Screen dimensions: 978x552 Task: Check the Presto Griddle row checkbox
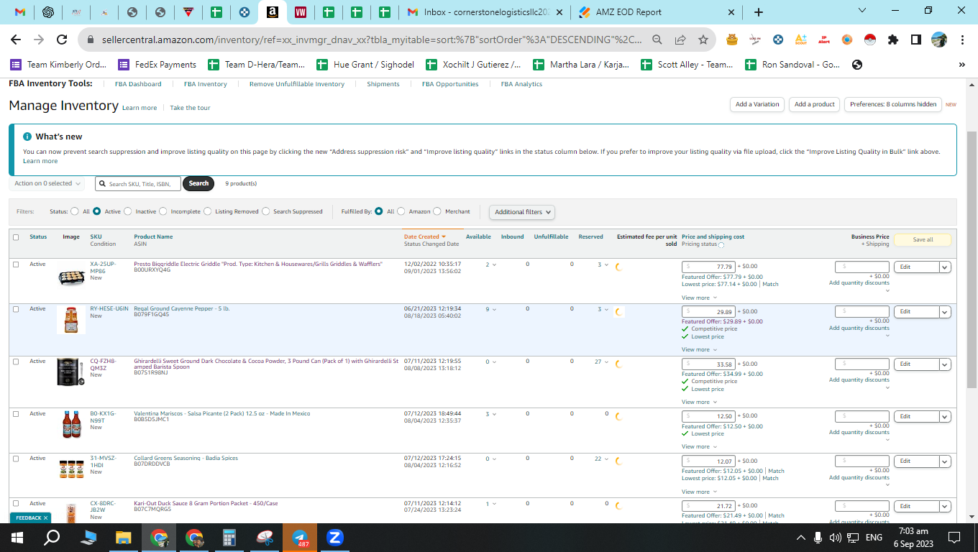(16, 264)
